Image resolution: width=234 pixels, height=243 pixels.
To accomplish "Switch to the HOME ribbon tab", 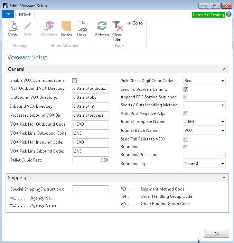I will [25, 15].
